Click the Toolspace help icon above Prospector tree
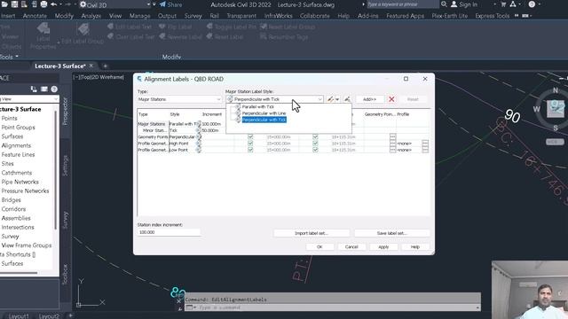The width and height of the screenshot is (568, 319). click(x=54, y=89)
